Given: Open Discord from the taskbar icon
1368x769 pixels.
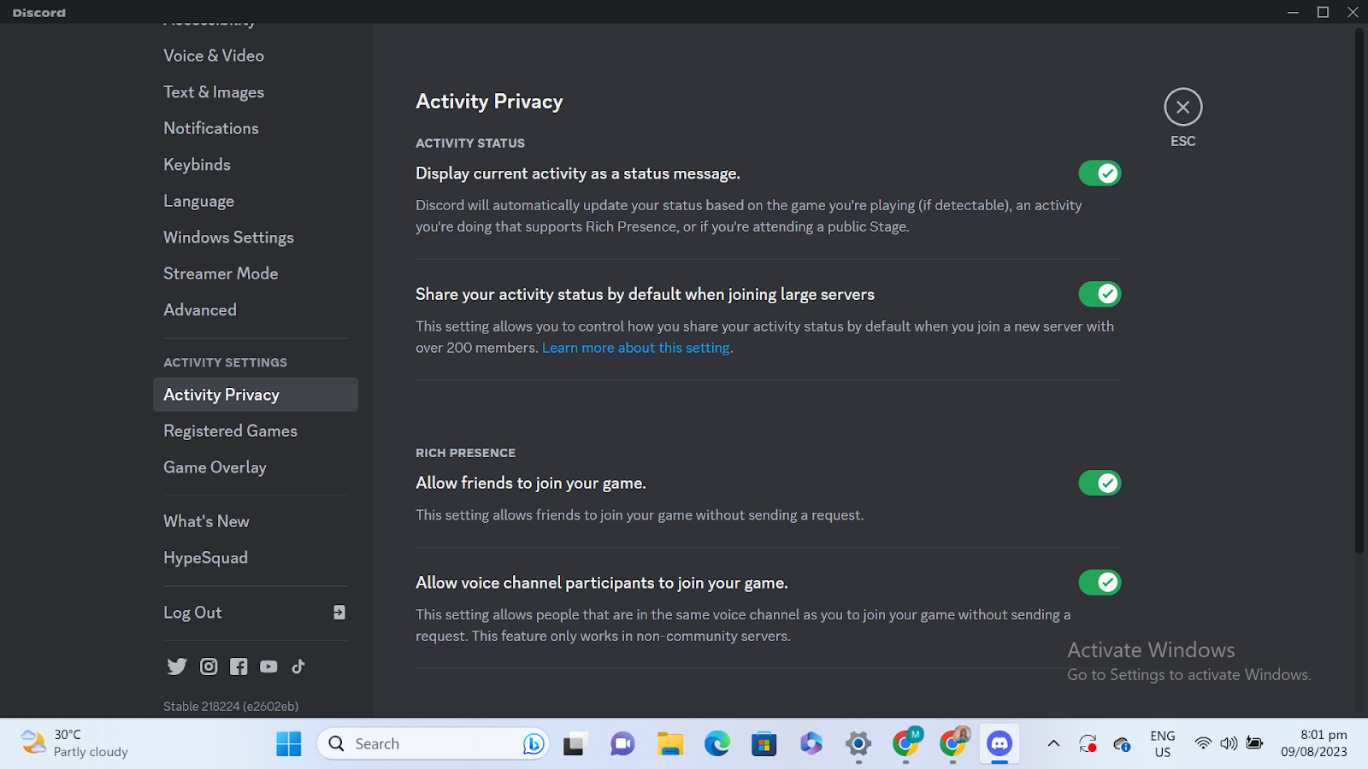Looking at the screenshot, I should (999, 743).
